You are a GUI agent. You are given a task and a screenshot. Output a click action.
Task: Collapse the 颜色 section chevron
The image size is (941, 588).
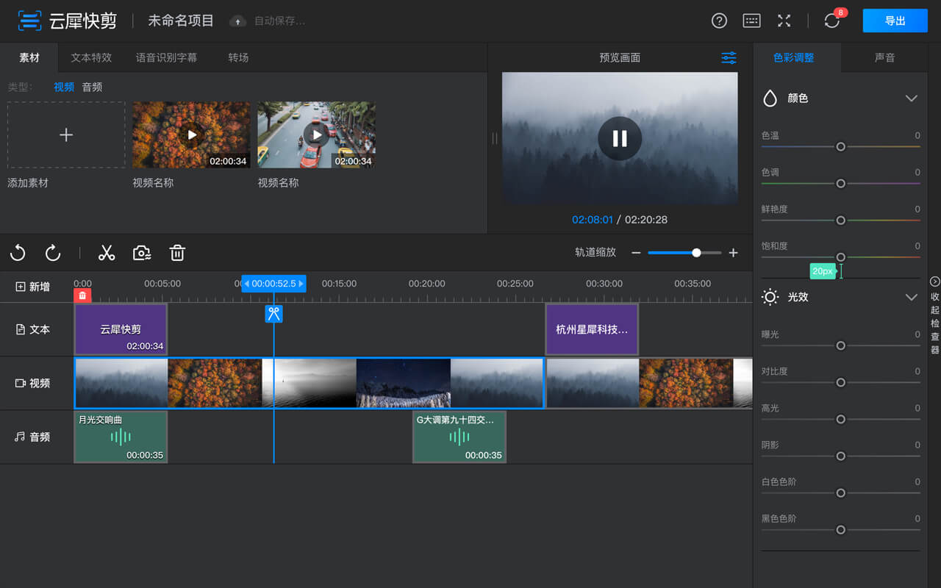(x=912, y=98)
